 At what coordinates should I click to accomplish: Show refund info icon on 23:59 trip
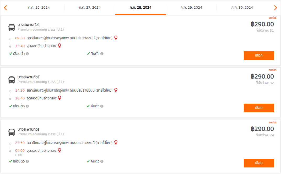coord(102,161)
